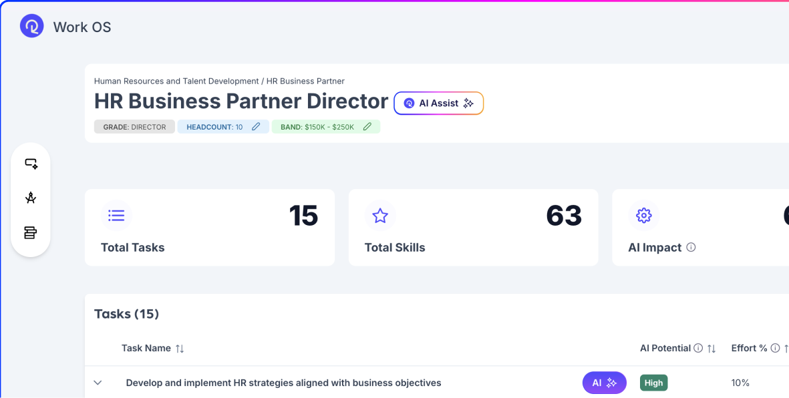The width and height of the screenshot is (789, 398).
Task: Click the Total Skills star icon
Action: 380,216
